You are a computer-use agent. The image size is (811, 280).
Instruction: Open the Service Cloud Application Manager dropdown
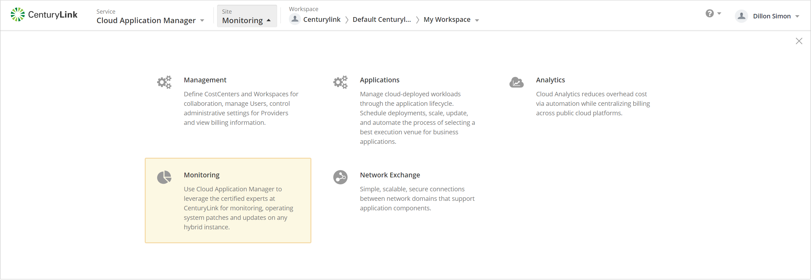point(150,16)
